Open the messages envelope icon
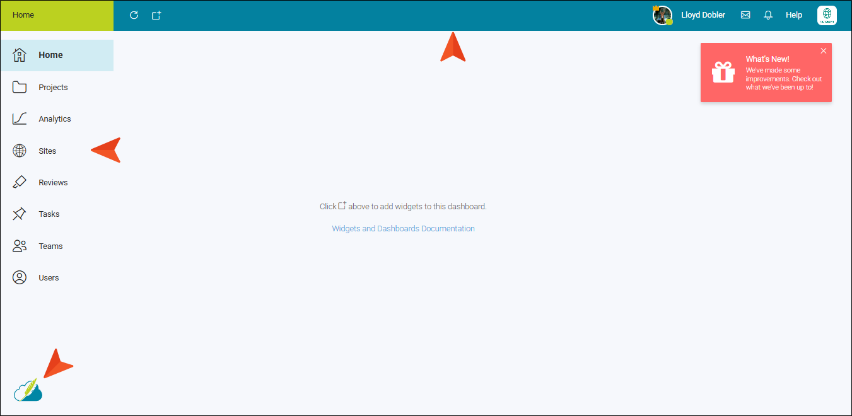Viewport: 852px width, 416px height. (745, 15)
